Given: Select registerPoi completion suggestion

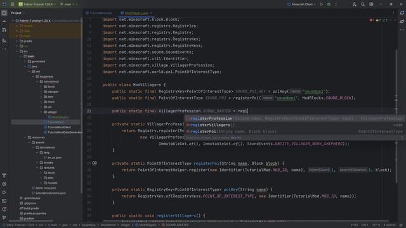Looking at the screenshot, I should [294, 132].
